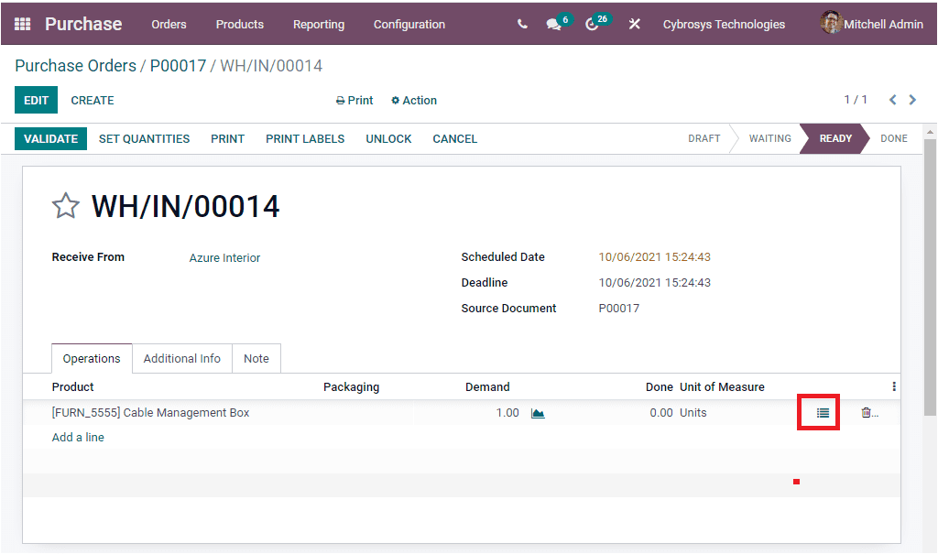Open the developer tools wrench icon

click(x=635, y=24)
